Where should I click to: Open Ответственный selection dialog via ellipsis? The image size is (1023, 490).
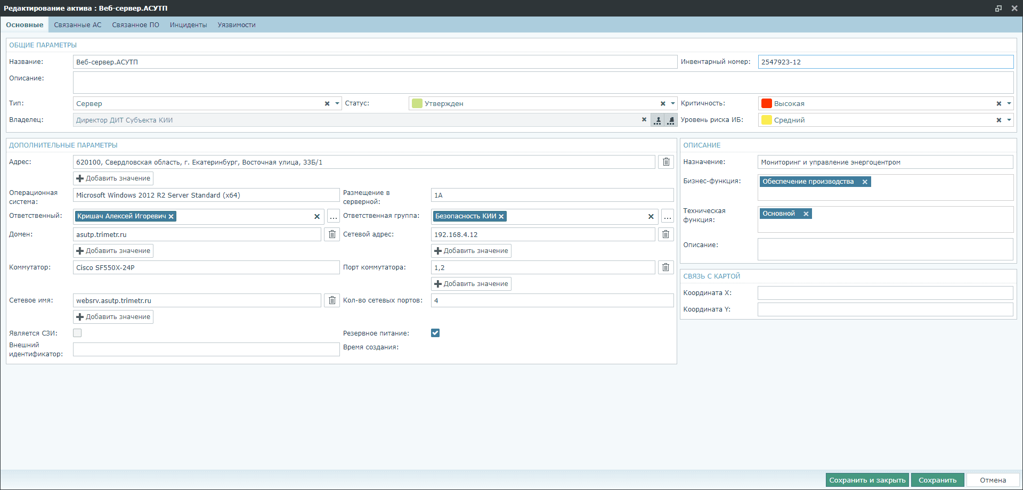click(x=334, y=216)
